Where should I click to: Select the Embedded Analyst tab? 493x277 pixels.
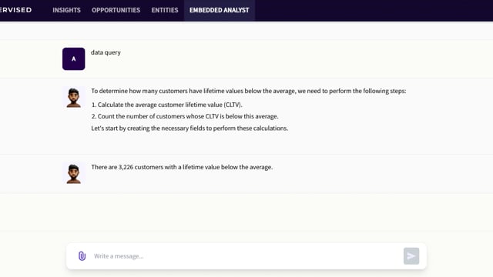point(219,10)
